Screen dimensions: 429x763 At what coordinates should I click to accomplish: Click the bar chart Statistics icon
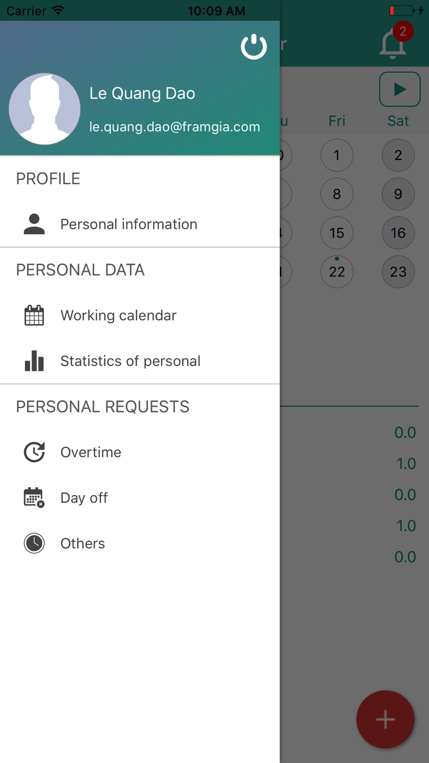tap(34, 361)
